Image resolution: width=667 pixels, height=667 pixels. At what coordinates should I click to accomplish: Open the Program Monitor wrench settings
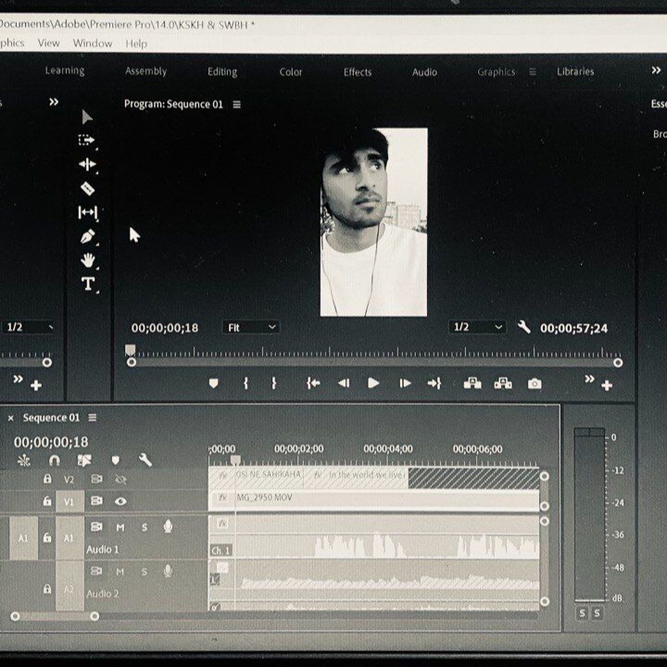523,327
